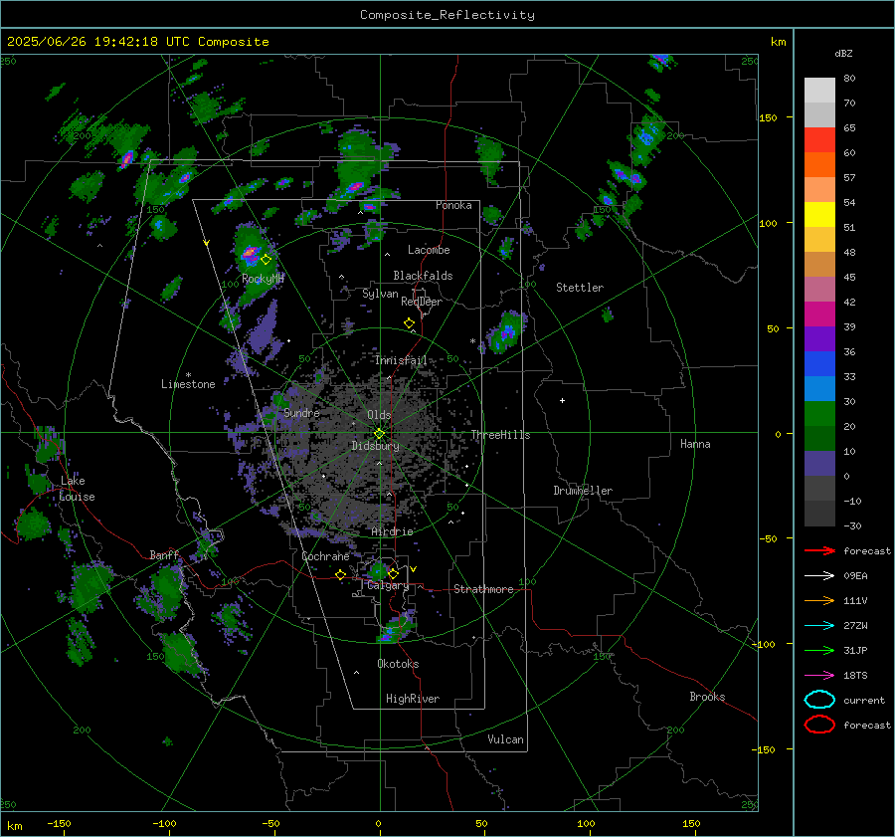Click the HighRiver city label
895x837 pixels.
[x=413, y=699]
